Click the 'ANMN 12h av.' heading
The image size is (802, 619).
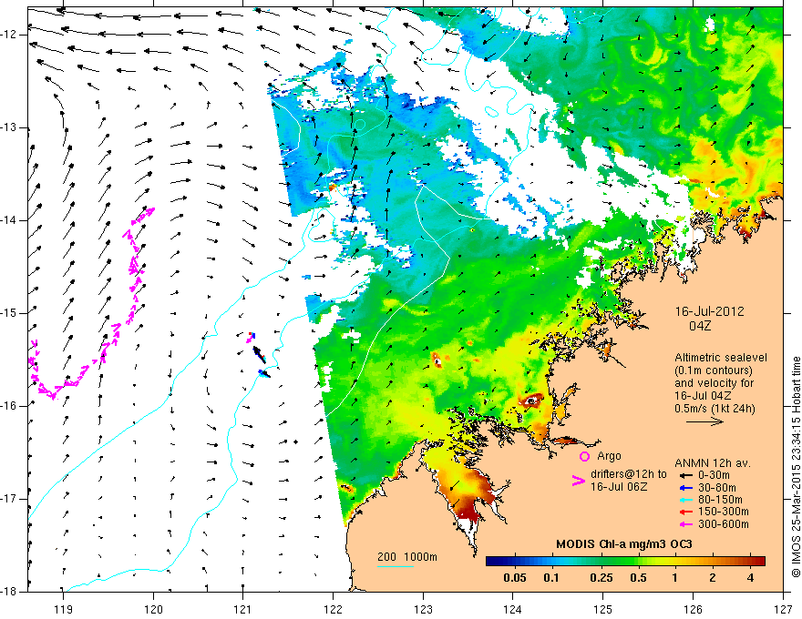tap(713, 463)
